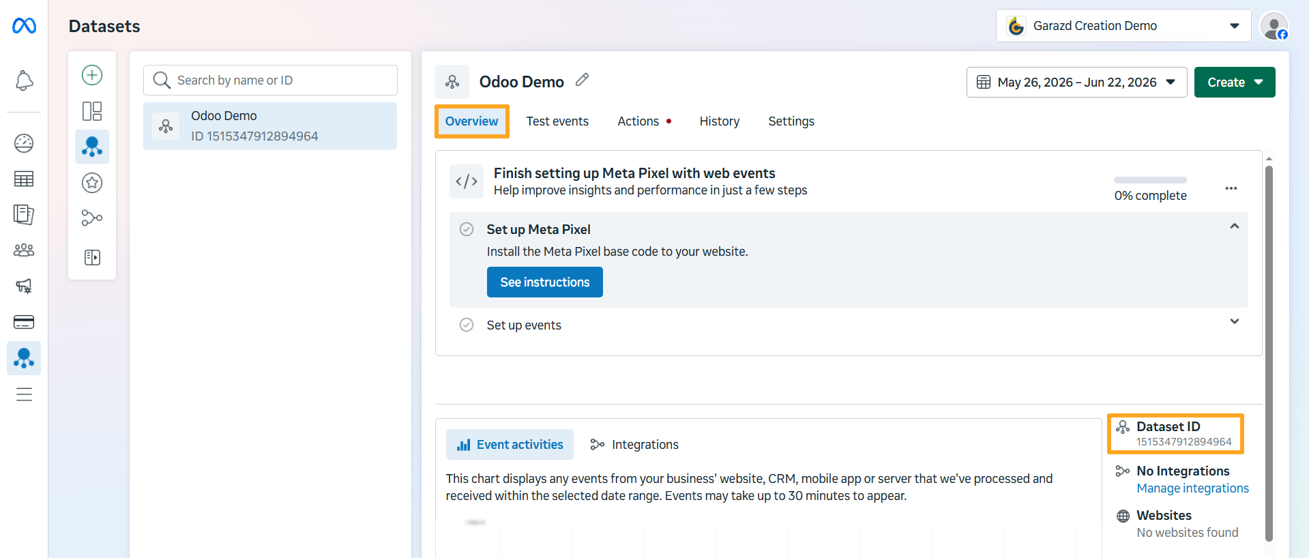The width and height of the screenshot is (1309, 558).
Task: Click the vertical scrollbar of overview panel
Action: pos(1269,353)
